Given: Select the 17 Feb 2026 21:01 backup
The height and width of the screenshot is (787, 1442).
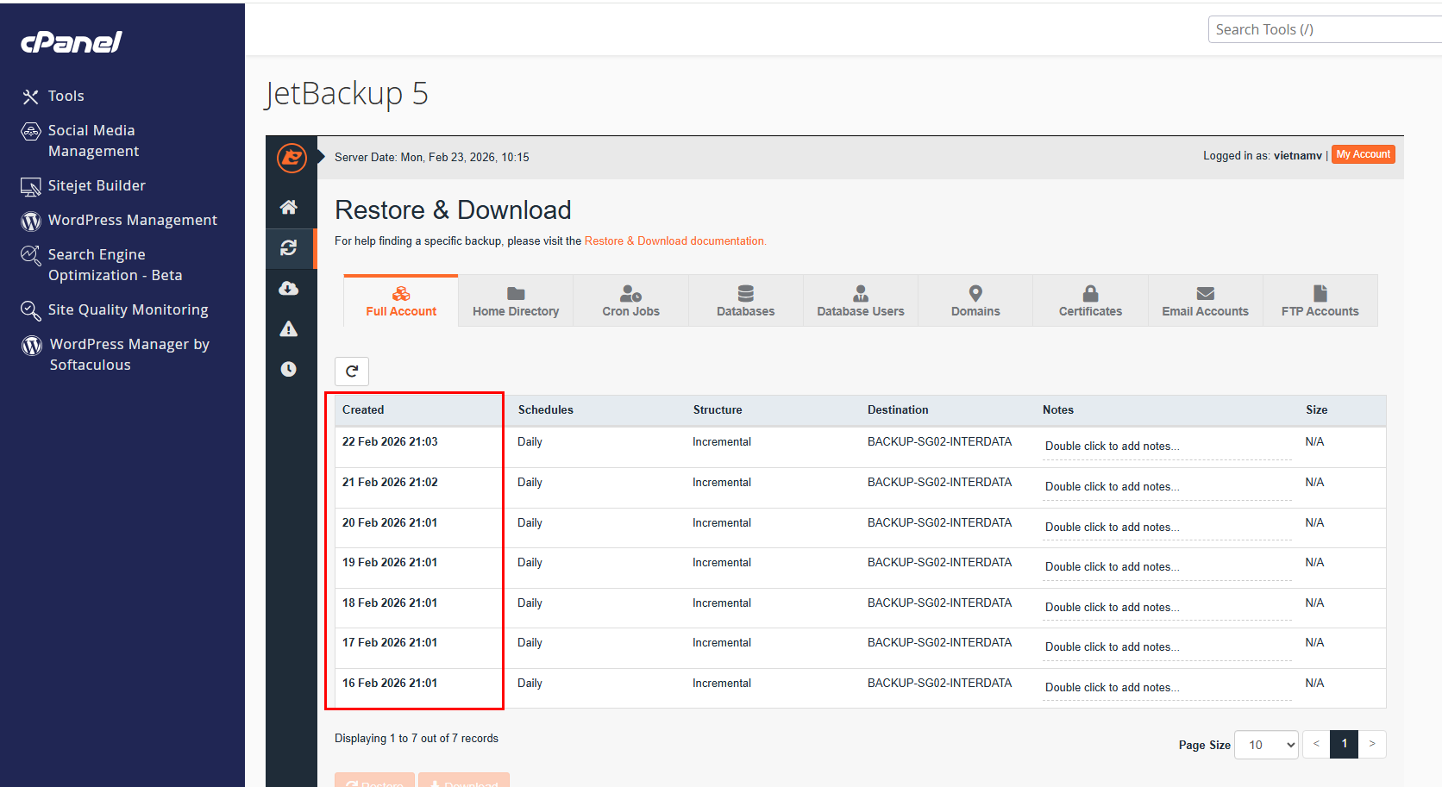Looking at the screenshot, I should (860, 648).
